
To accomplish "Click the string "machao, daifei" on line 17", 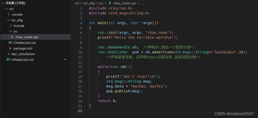I will (x=148, y=86).
